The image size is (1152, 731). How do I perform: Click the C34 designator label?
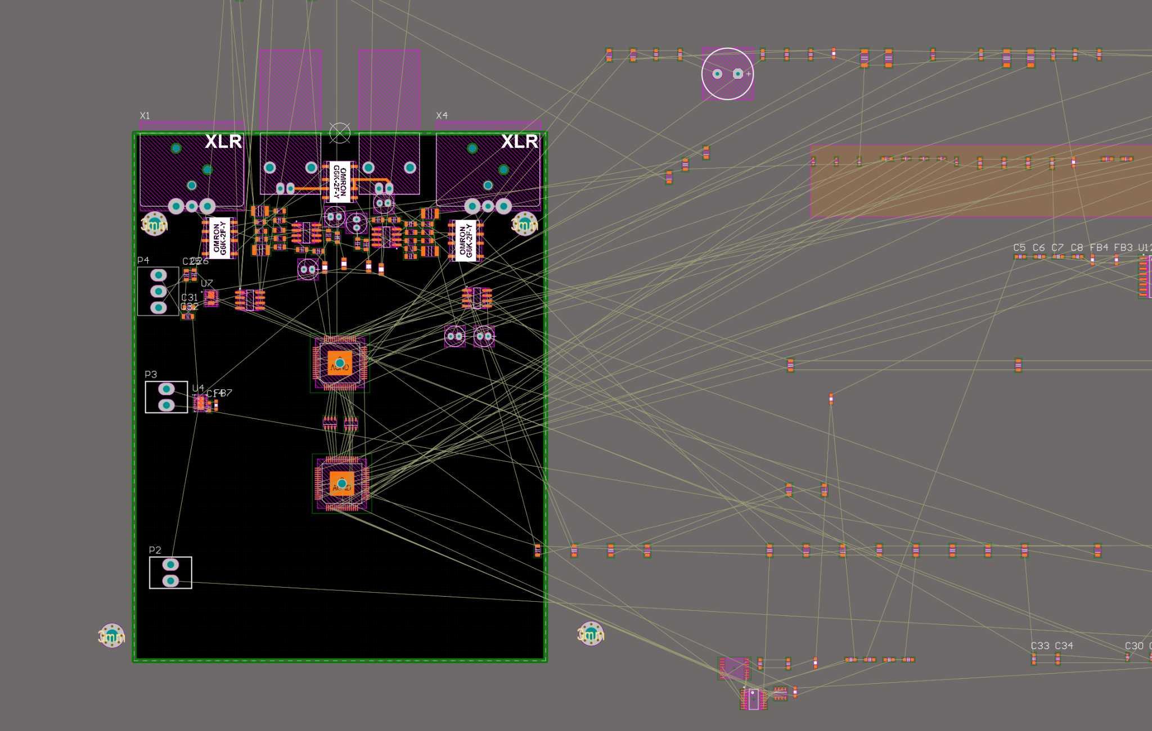[1064, 646]
